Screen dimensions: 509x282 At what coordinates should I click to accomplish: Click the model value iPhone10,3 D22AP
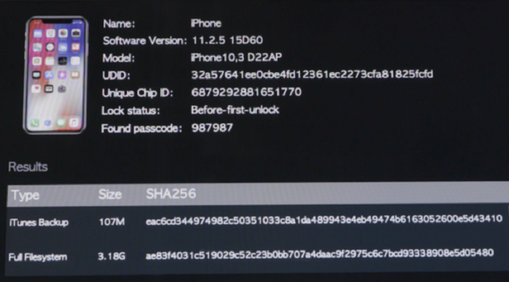pos(236,58)
